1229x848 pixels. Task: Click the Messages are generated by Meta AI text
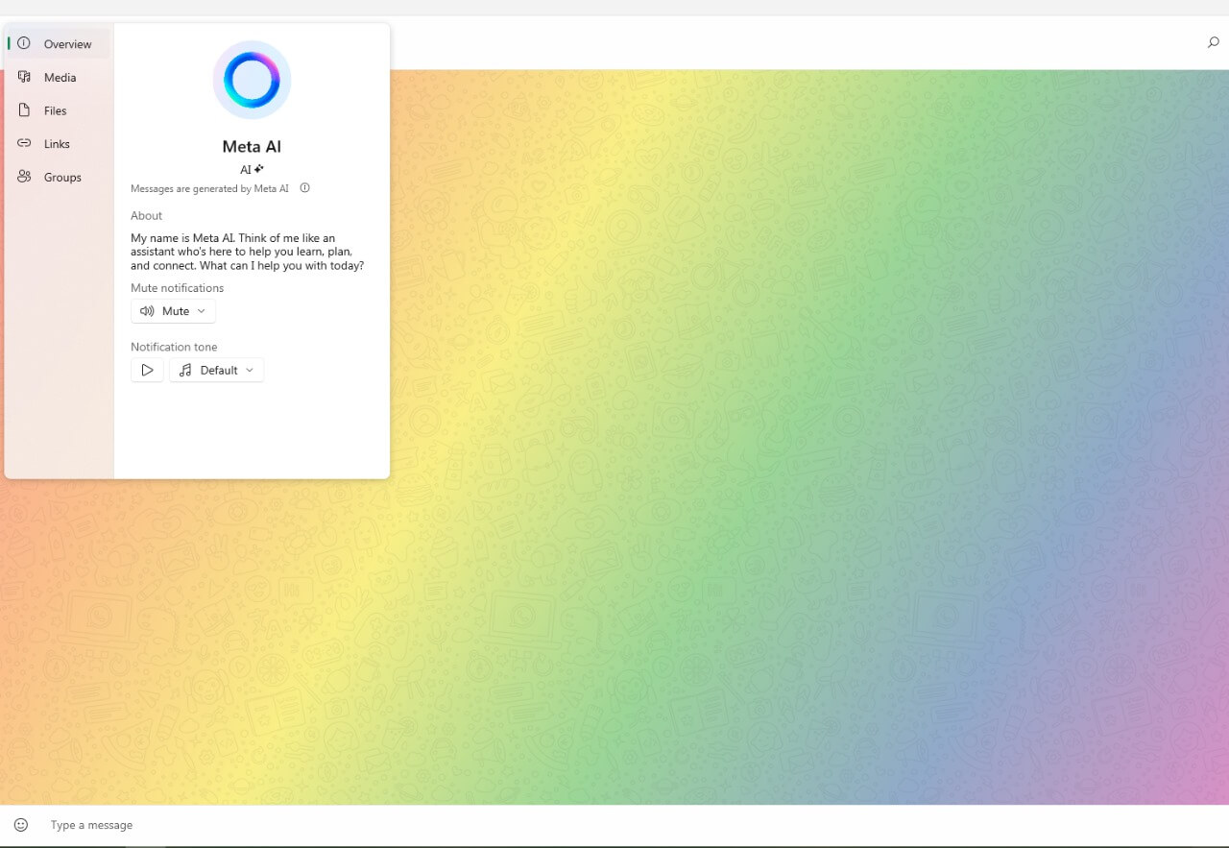tap(209, 189)
